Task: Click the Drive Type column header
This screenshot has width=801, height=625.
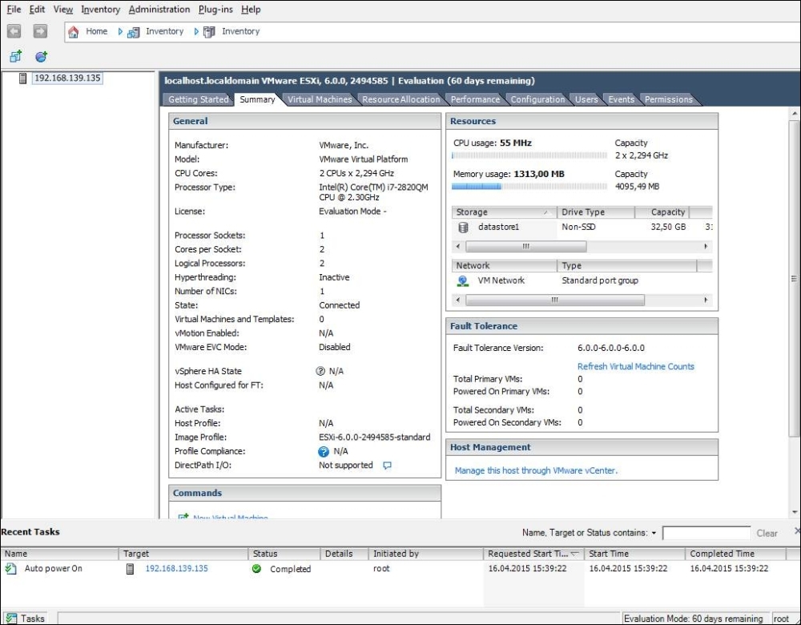Action: click(596, 212)
